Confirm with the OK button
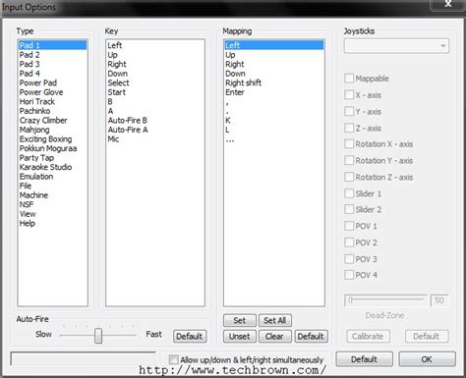466x378 pixels. (427, 359)
